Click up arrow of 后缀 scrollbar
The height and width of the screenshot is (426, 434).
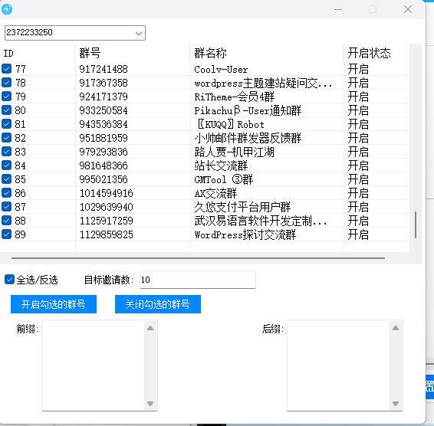click(396, 328)
